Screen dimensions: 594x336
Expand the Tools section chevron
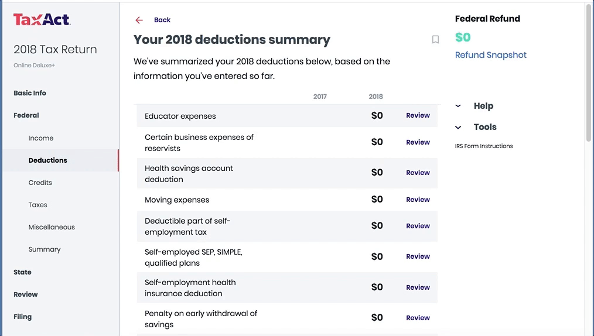pyautogui.click(x=458, y=127)
